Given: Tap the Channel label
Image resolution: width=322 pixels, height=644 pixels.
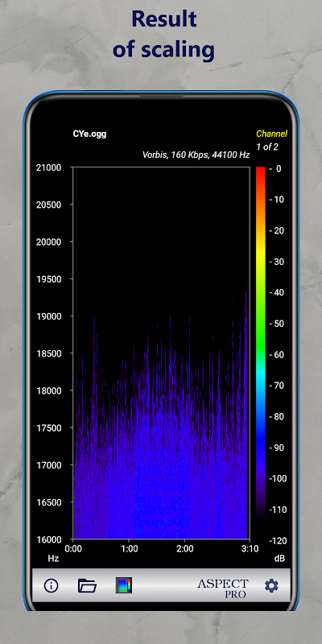Looking at the screenshot, I should click(271, 134).
